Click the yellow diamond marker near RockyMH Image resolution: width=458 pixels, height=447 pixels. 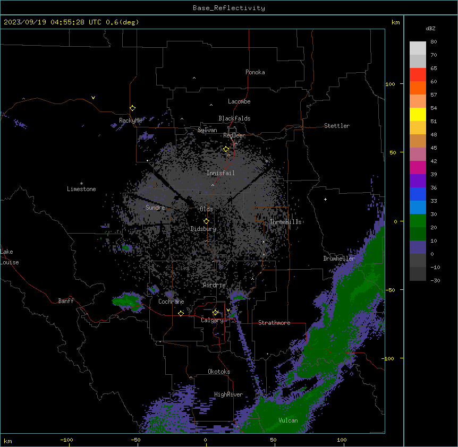(x=132, y=108)
